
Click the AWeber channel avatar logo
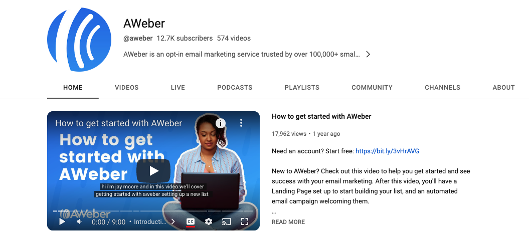click(79, 40)
